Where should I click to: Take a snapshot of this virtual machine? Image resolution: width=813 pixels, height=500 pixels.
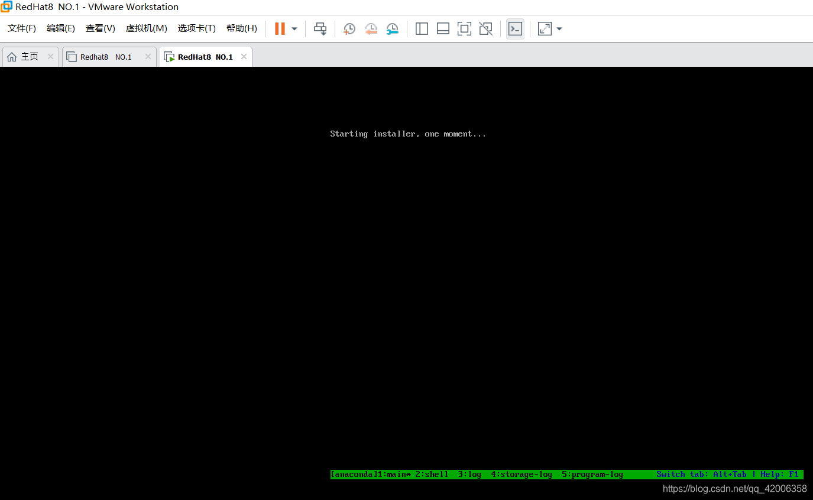(349, 28)
